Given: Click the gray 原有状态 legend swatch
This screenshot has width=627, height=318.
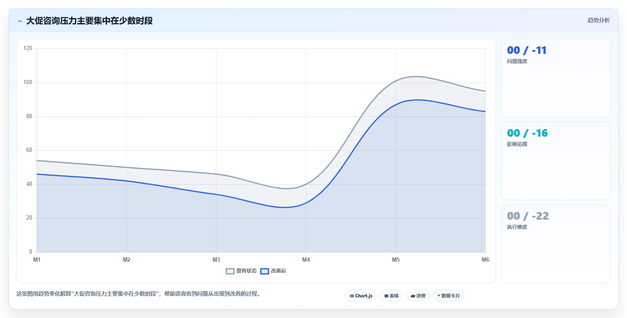Looking at the screenshot, I should click(230, 271).
